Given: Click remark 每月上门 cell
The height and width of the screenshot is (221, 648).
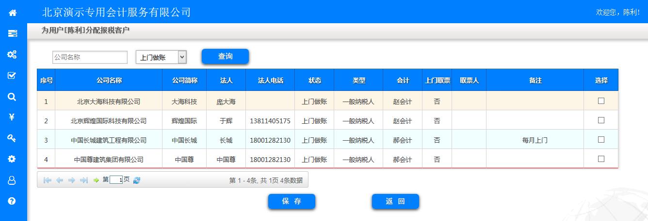Looking at the screenshot, I should pyautogui.click(x=535, y=140).
